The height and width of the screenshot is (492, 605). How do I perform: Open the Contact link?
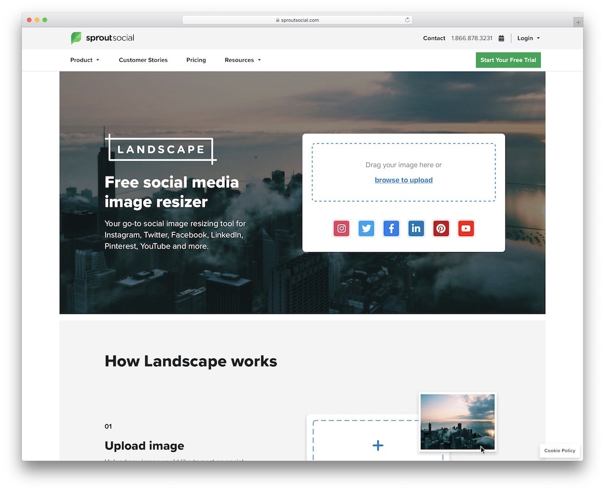click(434, 38)
